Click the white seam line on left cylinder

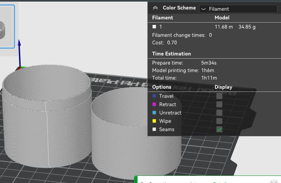click(x=47, y=134)
